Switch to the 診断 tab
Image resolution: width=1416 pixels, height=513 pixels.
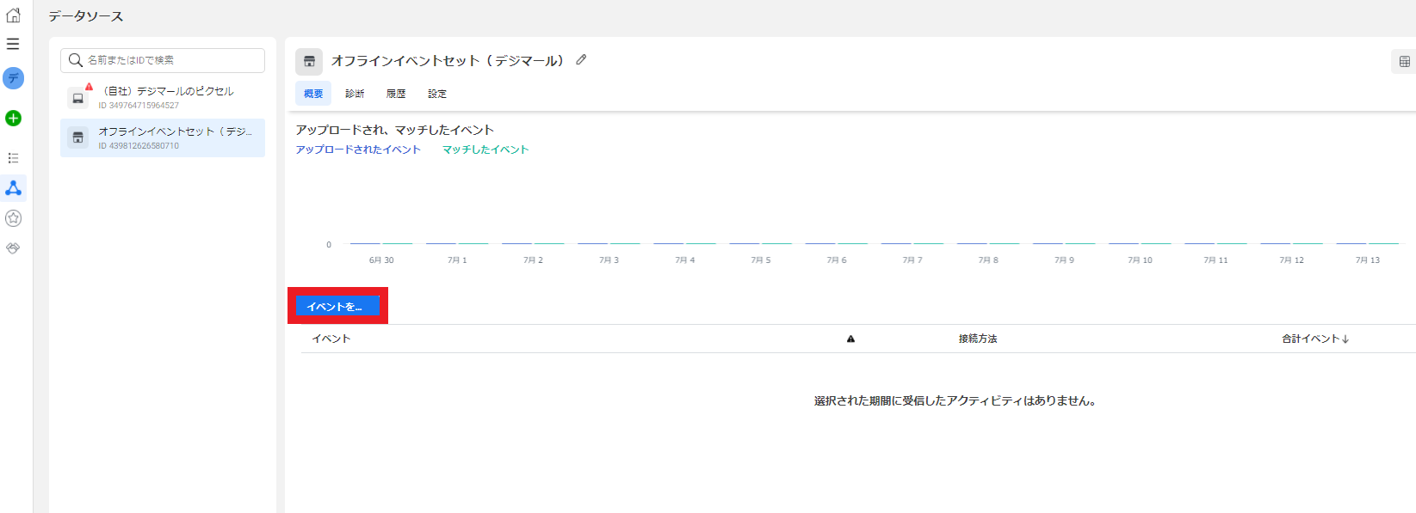click(x=355, y=94)
